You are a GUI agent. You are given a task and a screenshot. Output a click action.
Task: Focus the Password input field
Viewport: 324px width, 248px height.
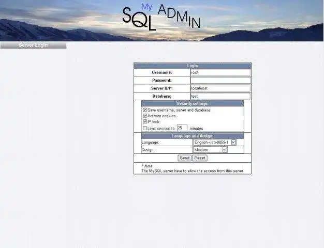click(x=220, y=80)
